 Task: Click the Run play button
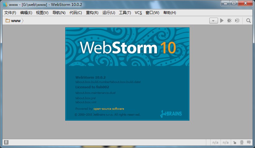[222, 21]
